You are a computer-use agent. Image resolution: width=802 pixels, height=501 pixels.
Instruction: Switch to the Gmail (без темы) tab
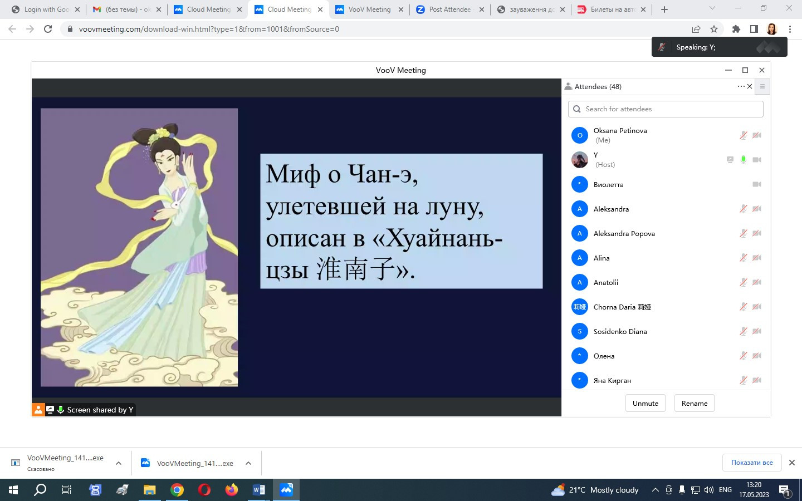(128, 9)
